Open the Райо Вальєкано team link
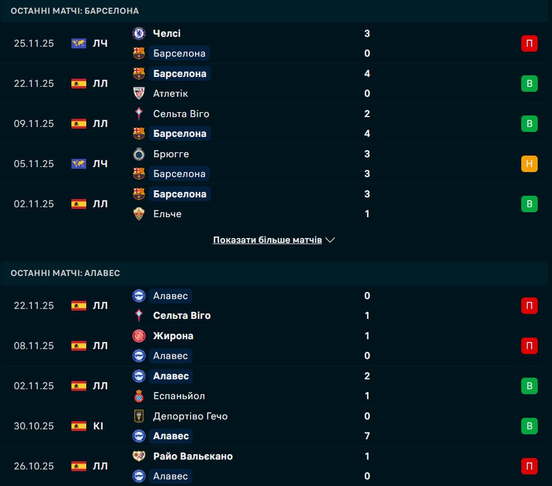Image resolution: width=552 pixels, height=486 pixels. pyautogui.click(x=193, y=456)
